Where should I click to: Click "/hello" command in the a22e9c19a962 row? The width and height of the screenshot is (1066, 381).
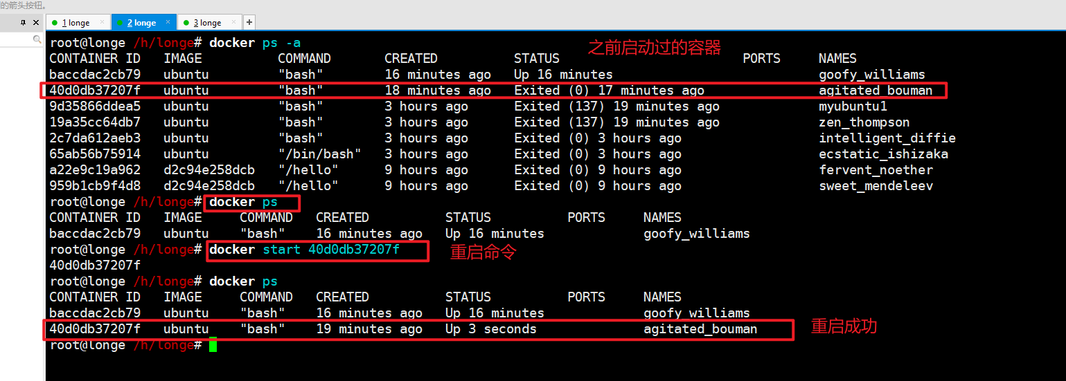pyautogui.click(x=308, y=170)
